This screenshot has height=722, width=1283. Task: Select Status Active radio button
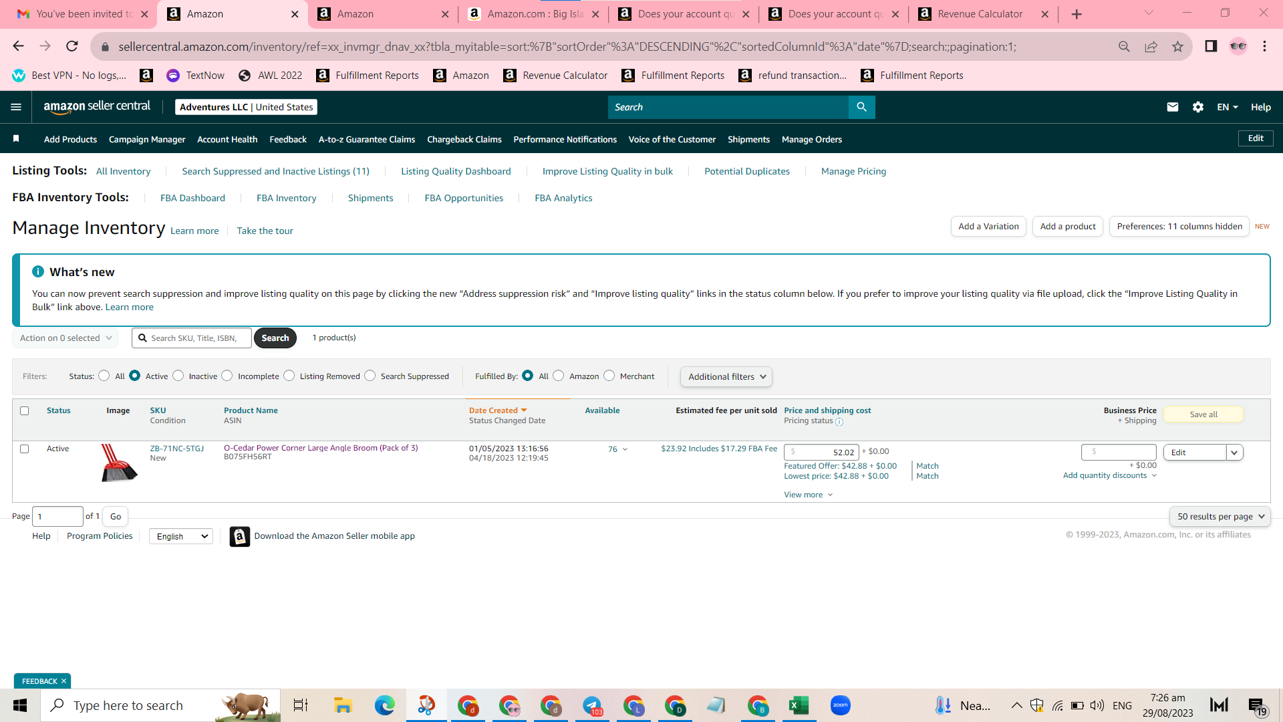pos(135,376)
